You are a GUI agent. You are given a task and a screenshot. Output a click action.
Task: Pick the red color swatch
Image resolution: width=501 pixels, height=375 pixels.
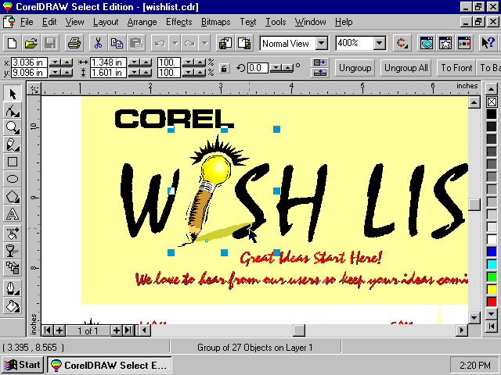pyautogui.click(x=492, y=302)
